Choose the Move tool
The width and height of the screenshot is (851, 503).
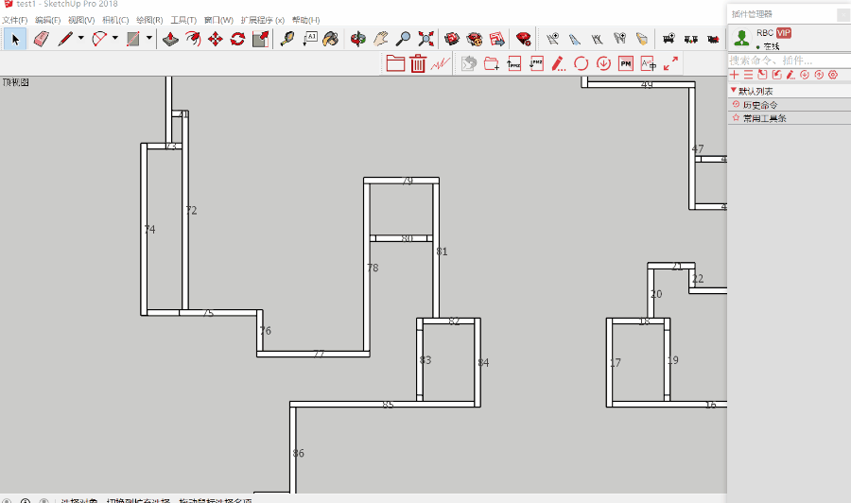(216, 39)
